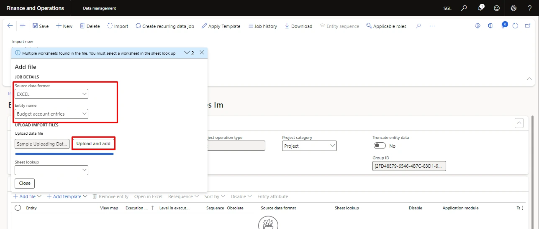Open Add template menu

point(67,196)
